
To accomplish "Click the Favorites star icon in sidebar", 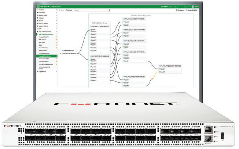I will [38, 10].
